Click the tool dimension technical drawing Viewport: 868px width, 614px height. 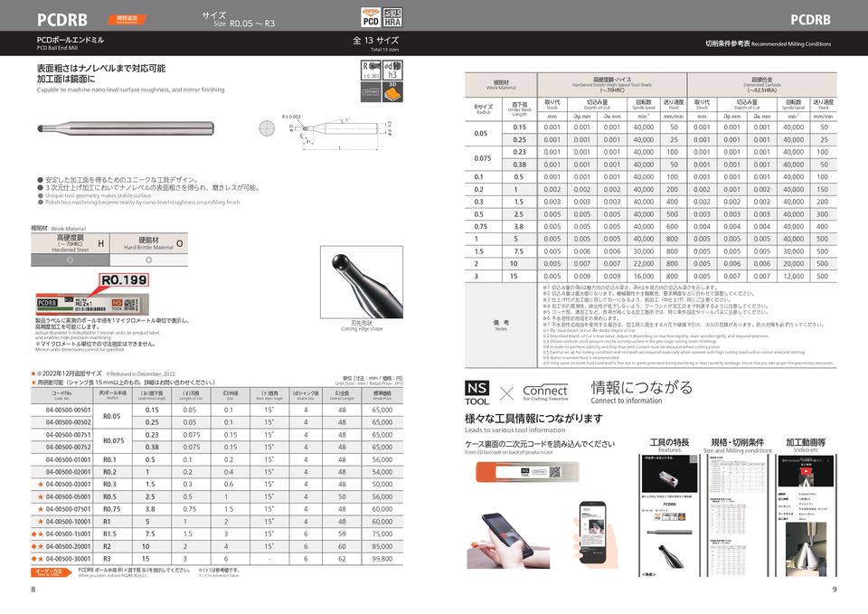point(326,132)
